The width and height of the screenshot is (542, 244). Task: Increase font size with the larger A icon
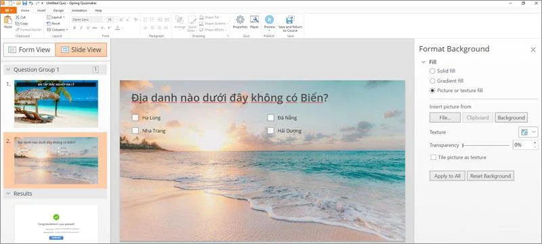click(x=122, y=20)
